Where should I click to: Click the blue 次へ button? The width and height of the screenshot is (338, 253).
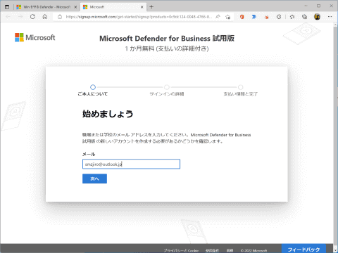(x=94, y=179)
